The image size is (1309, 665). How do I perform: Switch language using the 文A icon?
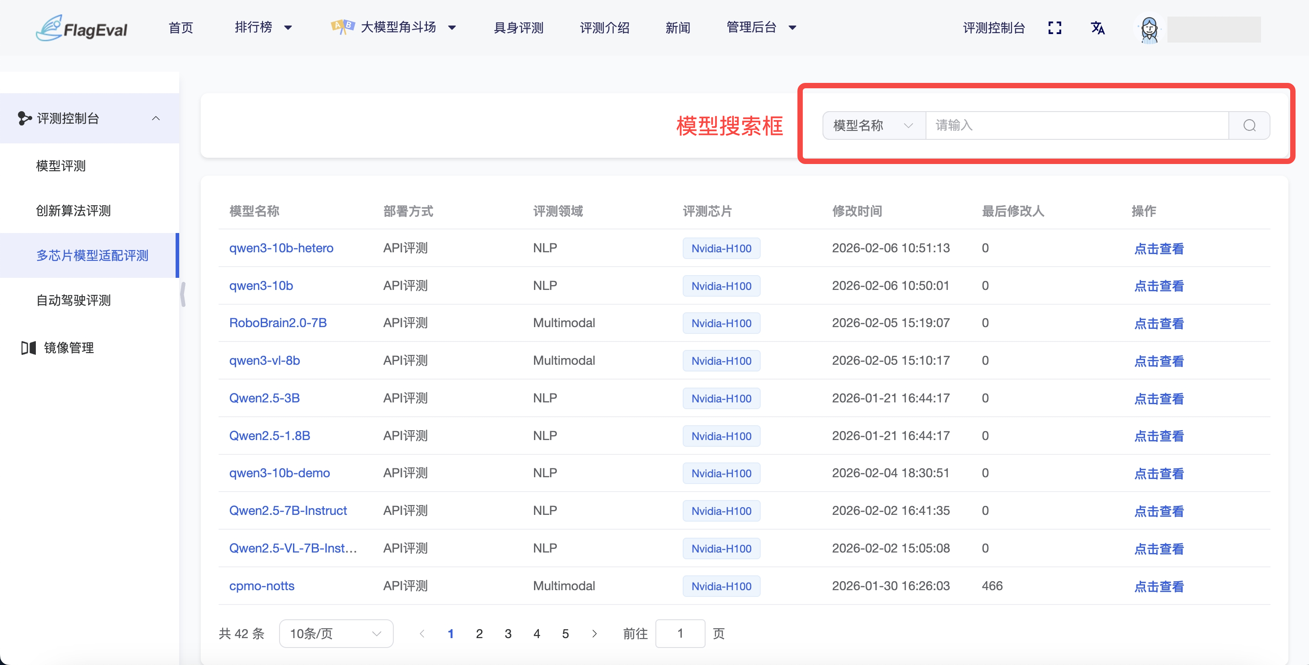coord(1098,28)
